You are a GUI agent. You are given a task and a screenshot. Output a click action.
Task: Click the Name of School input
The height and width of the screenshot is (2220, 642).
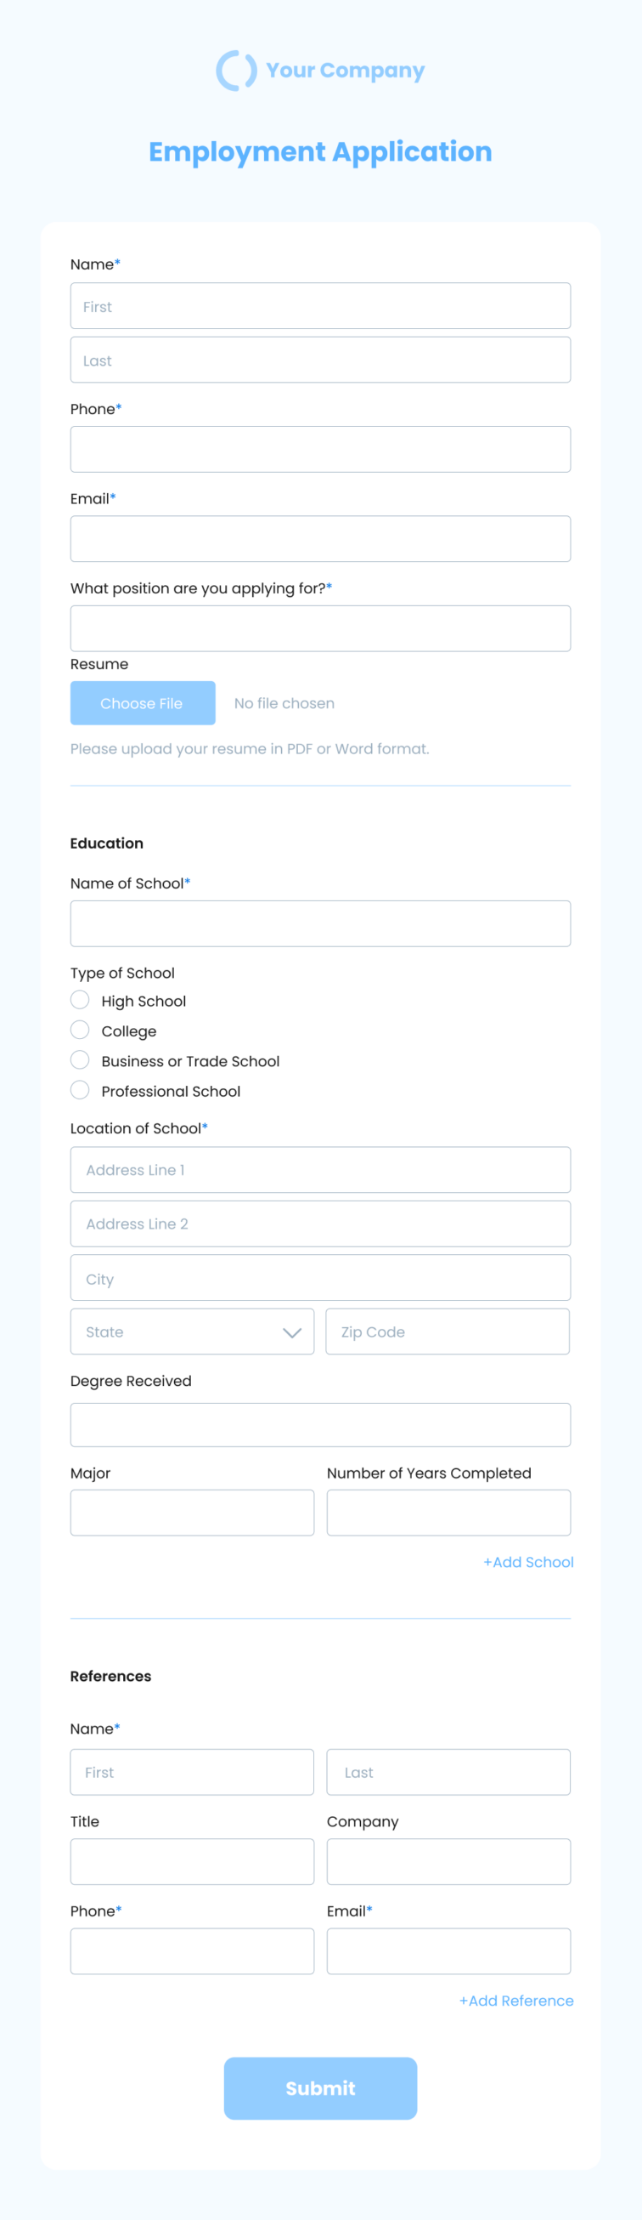click(320, 924)
